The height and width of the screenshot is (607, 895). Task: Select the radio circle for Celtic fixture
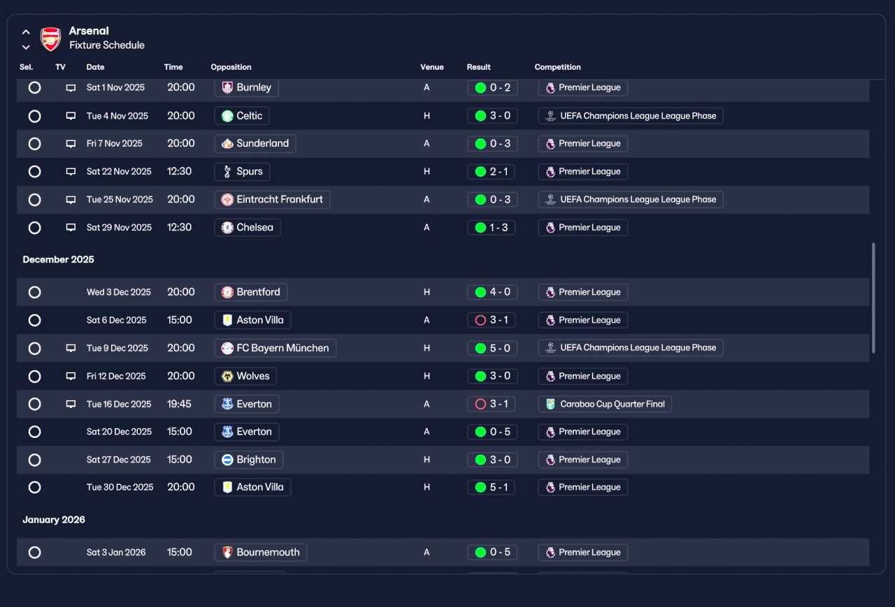click(x=34, y=116)
